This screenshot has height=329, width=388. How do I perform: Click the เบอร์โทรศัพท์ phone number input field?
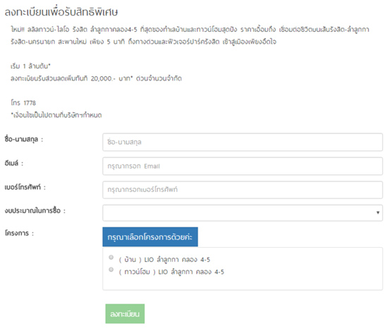(x=243, y=190)
